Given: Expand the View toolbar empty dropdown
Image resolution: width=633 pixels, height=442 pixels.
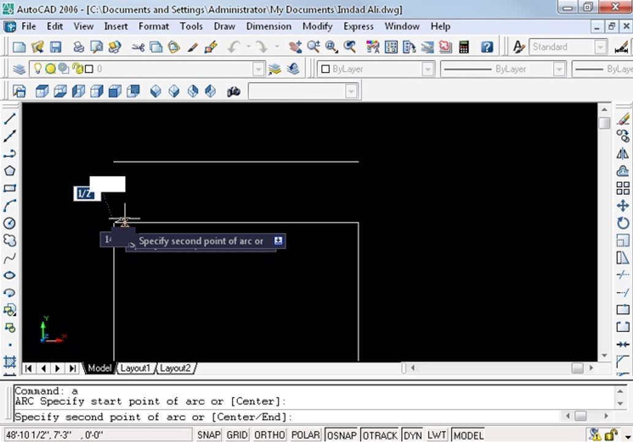Looking at the screenshot, I should (351, 91).
